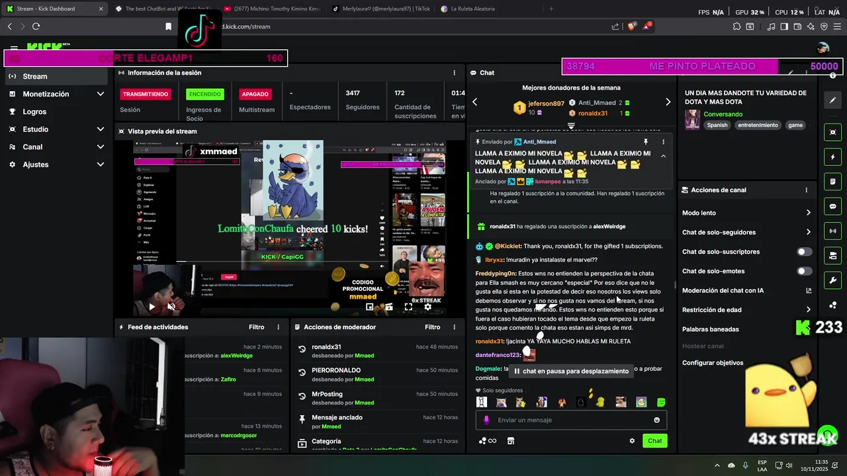Screen dimensions: 847x476
Task: Open pinned message options menu
Action: point(663,141)
